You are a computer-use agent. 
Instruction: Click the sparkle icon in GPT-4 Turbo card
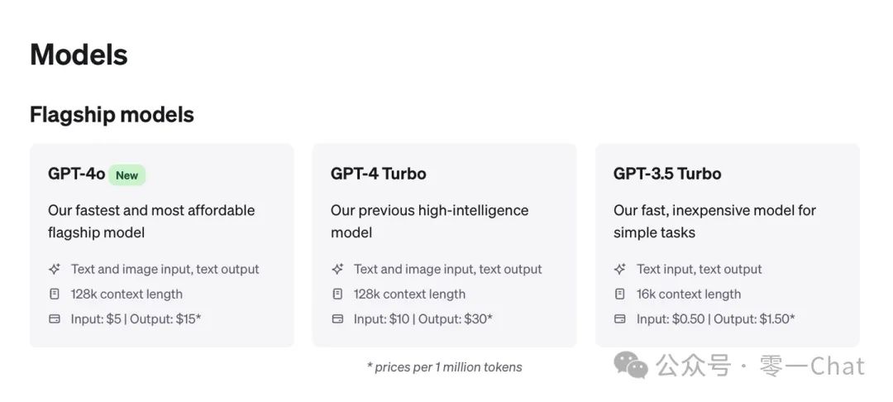[x=337, y=269]
